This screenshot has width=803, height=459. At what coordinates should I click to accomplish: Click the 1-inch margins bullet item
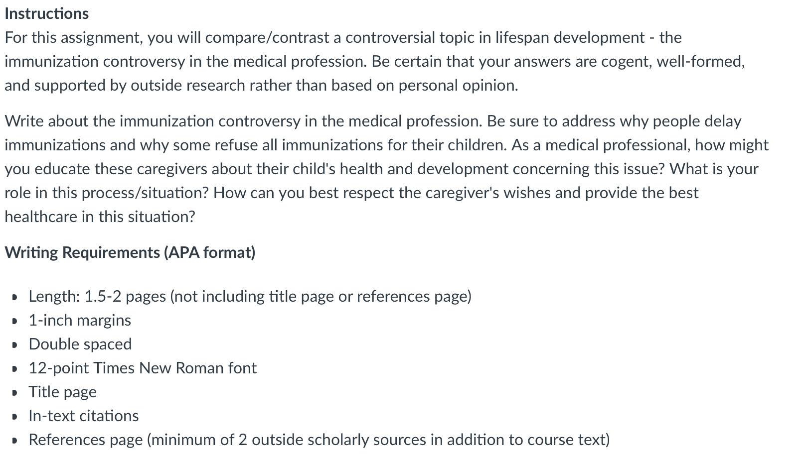(x=80, y=320)
